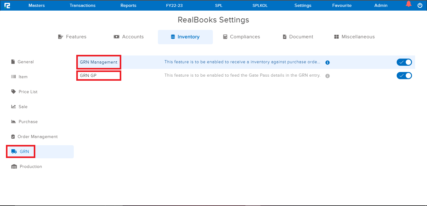
Task: Disable the GRN Management toggle
Action: (404, 62)
